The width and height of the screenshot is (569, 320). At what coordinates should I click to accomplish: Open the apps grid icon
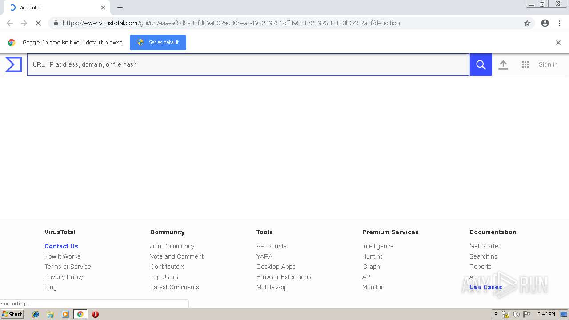tap(525, 64)
